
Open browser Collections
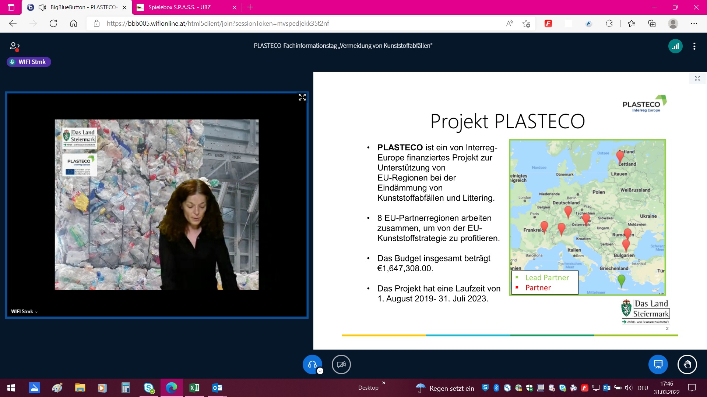pos(652,24)
